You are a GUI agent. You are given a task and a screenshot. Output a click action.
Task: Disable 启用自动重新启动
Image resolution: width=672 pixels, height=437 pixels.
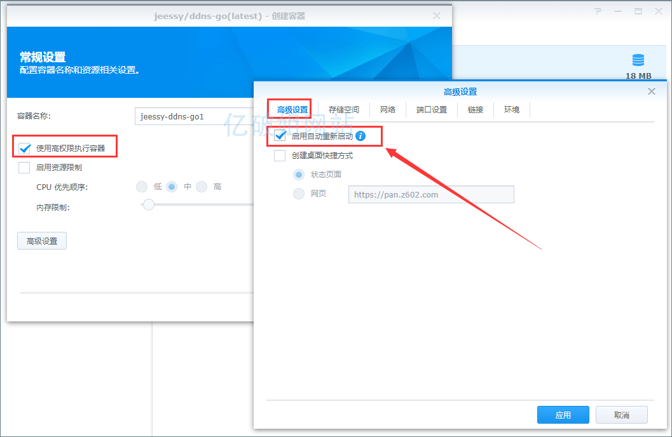coord(279,136)
